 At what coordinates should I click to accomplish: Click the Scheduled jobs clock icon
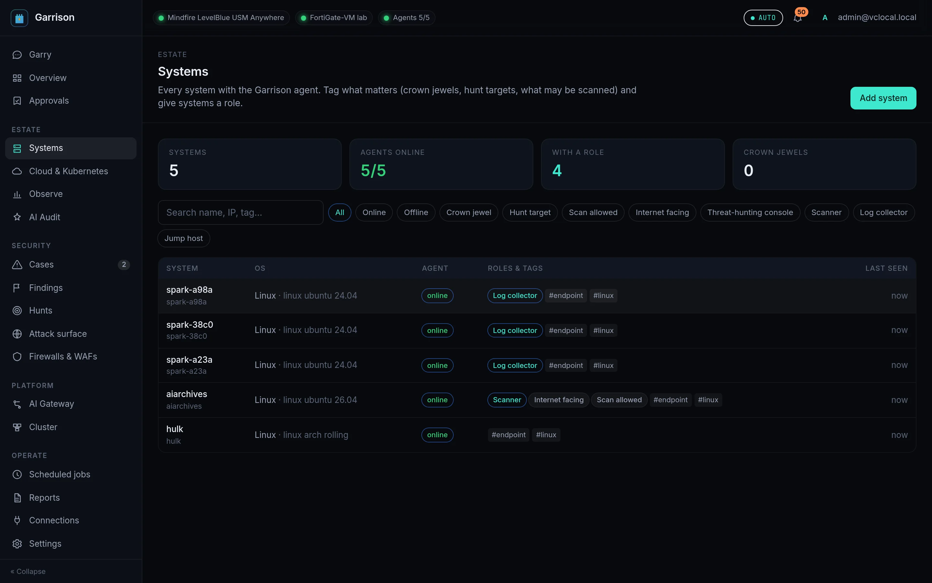[17, 474]
